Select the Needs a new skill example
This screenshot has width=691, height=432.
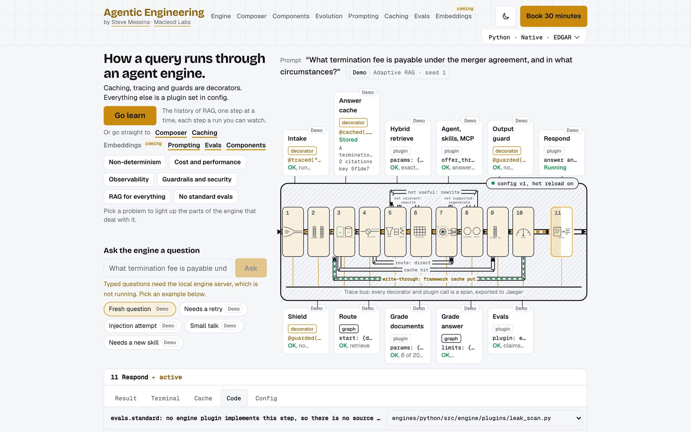tap(144, 343)
